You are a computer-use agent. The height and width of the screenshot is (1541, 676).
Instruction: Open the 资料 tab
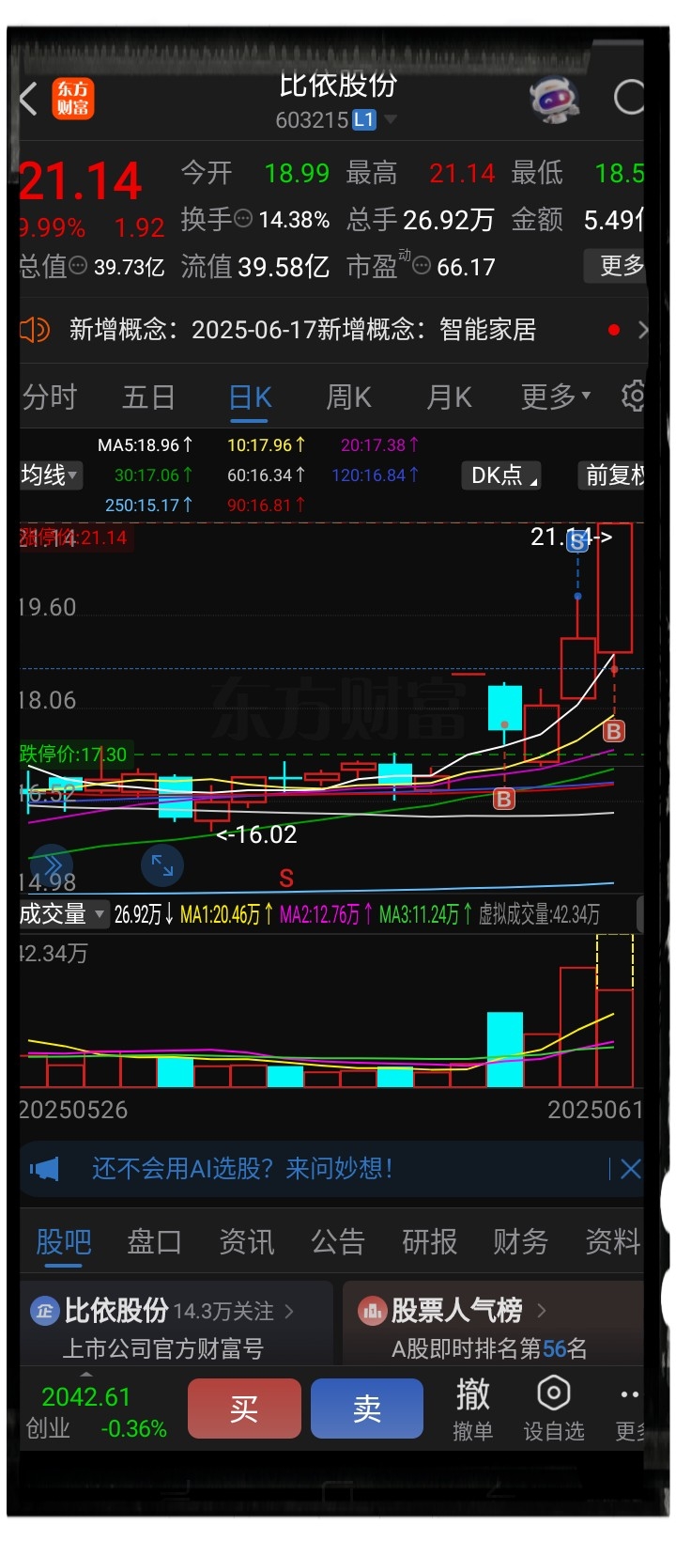(612, 1242)
